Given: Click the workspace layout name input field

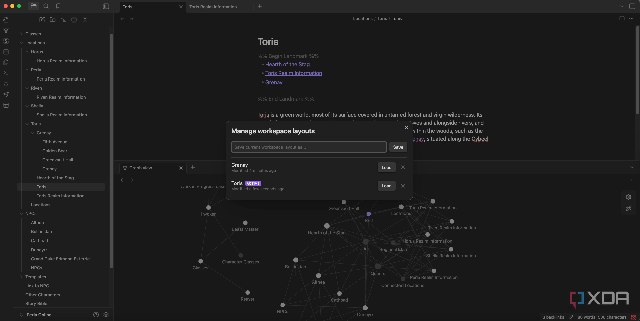Looking at the screenshot, I should 309,147.
